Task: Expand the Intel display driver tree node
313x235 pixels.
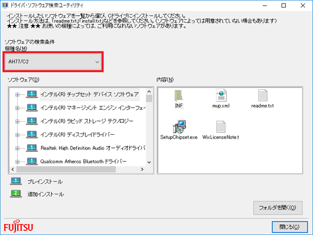Action: pos(18,135)
